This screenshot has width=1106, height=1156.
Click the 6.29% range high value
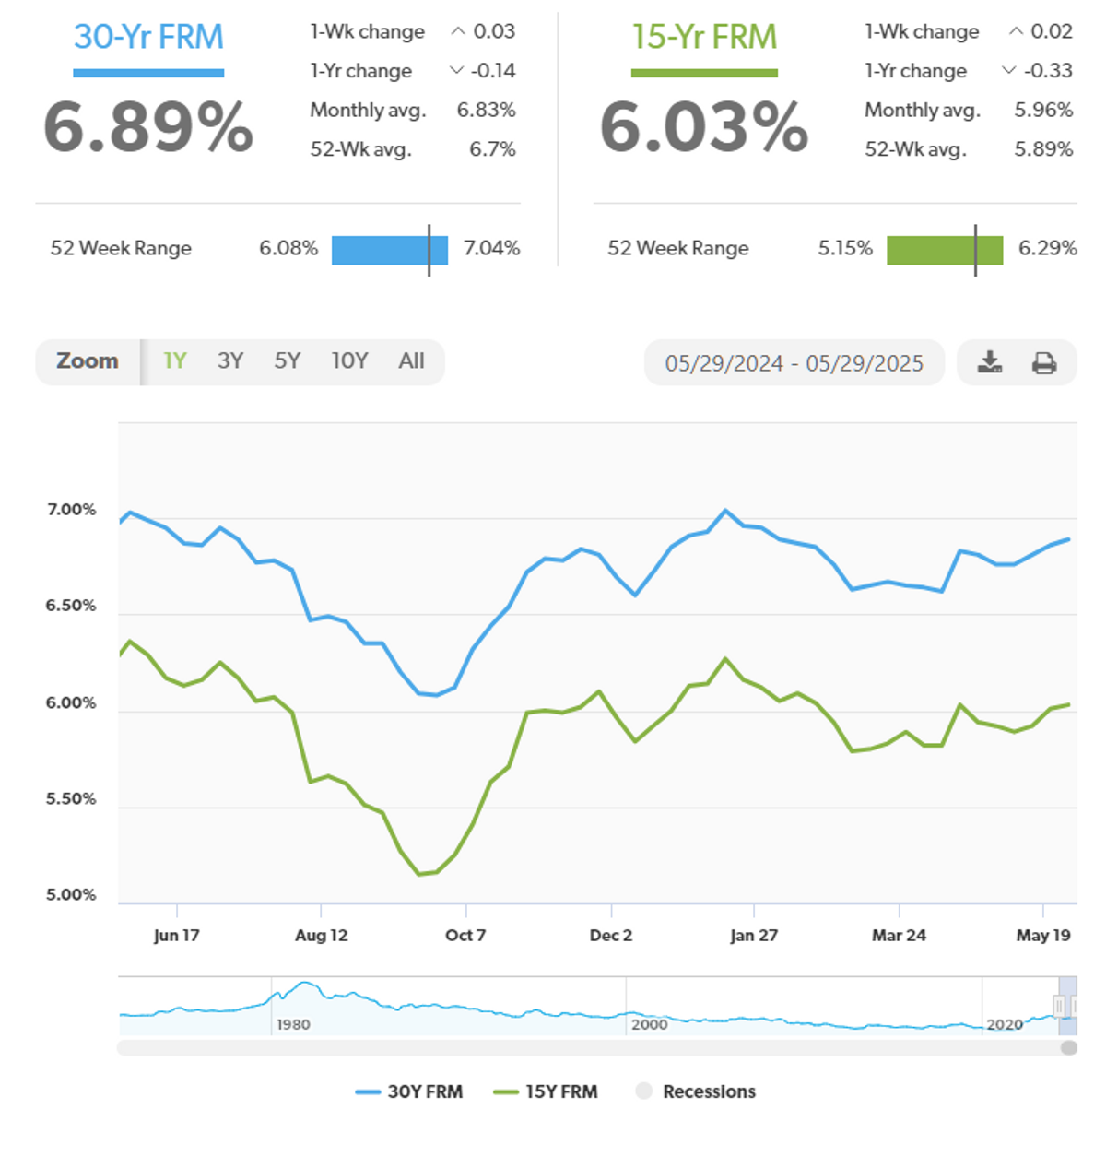click(x=1048, y=248)
